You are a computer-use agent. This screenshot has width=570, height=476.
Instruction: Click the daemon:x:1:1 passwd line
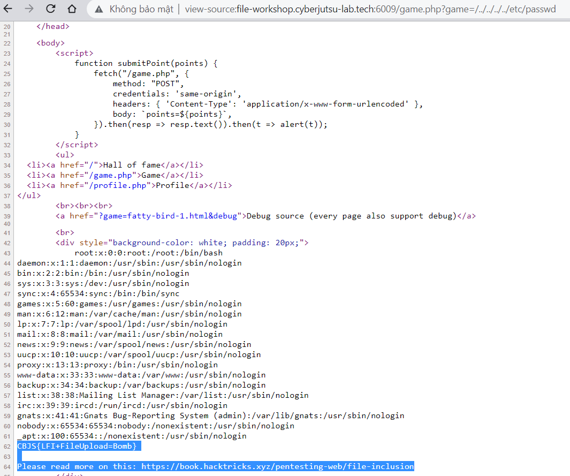click(x=130, y=263)
